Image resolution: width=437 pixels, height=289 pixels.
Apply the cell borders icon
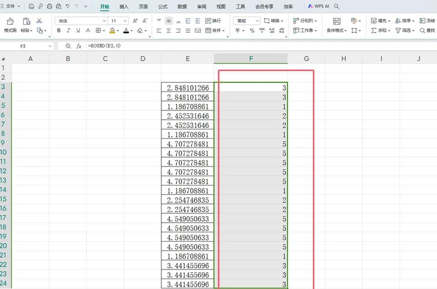pos(98,31)
